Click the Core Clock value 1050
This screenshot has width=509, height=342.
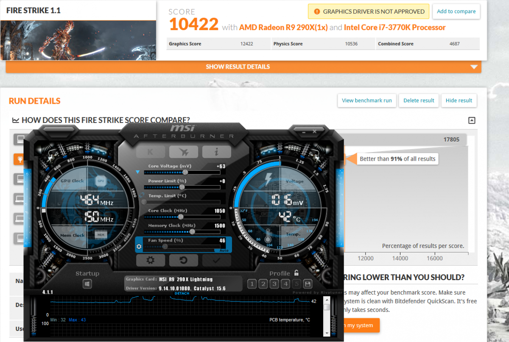click(220, 211)
